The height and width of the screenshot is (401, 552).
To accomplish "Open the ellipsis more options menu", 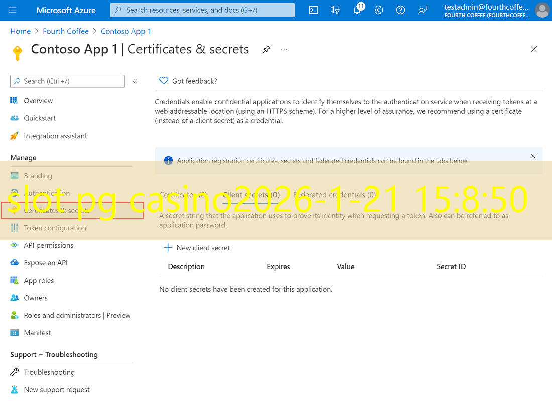I will click(284, 49).
